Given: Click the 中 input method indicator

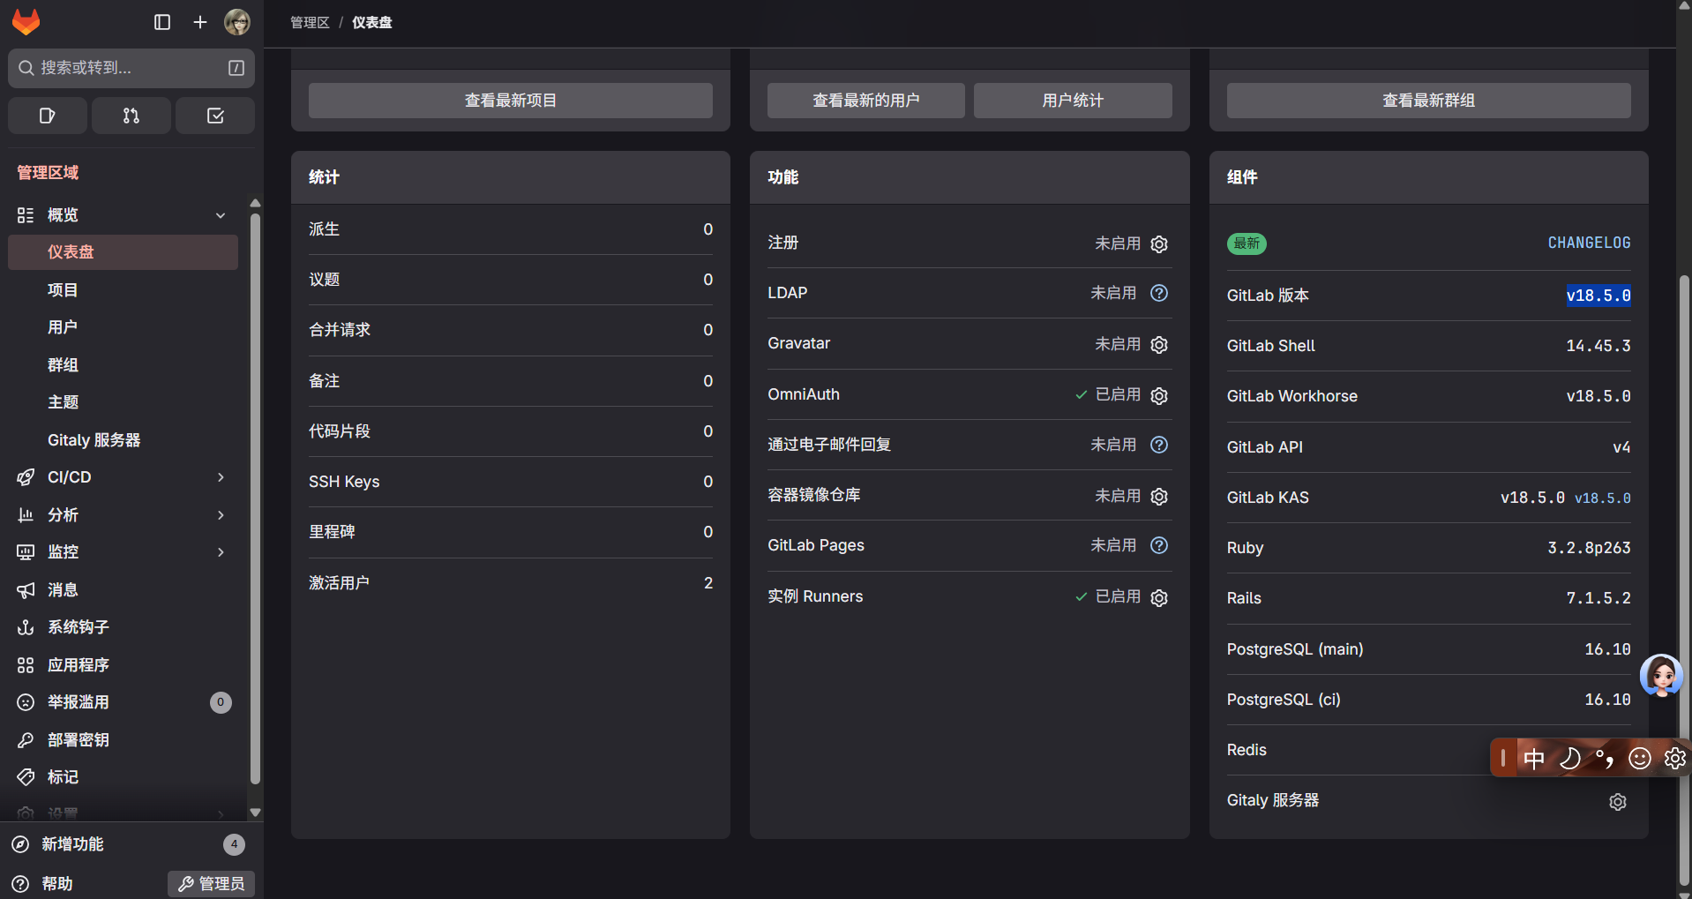Looking at the screenshot, I should click(1534, 758).
